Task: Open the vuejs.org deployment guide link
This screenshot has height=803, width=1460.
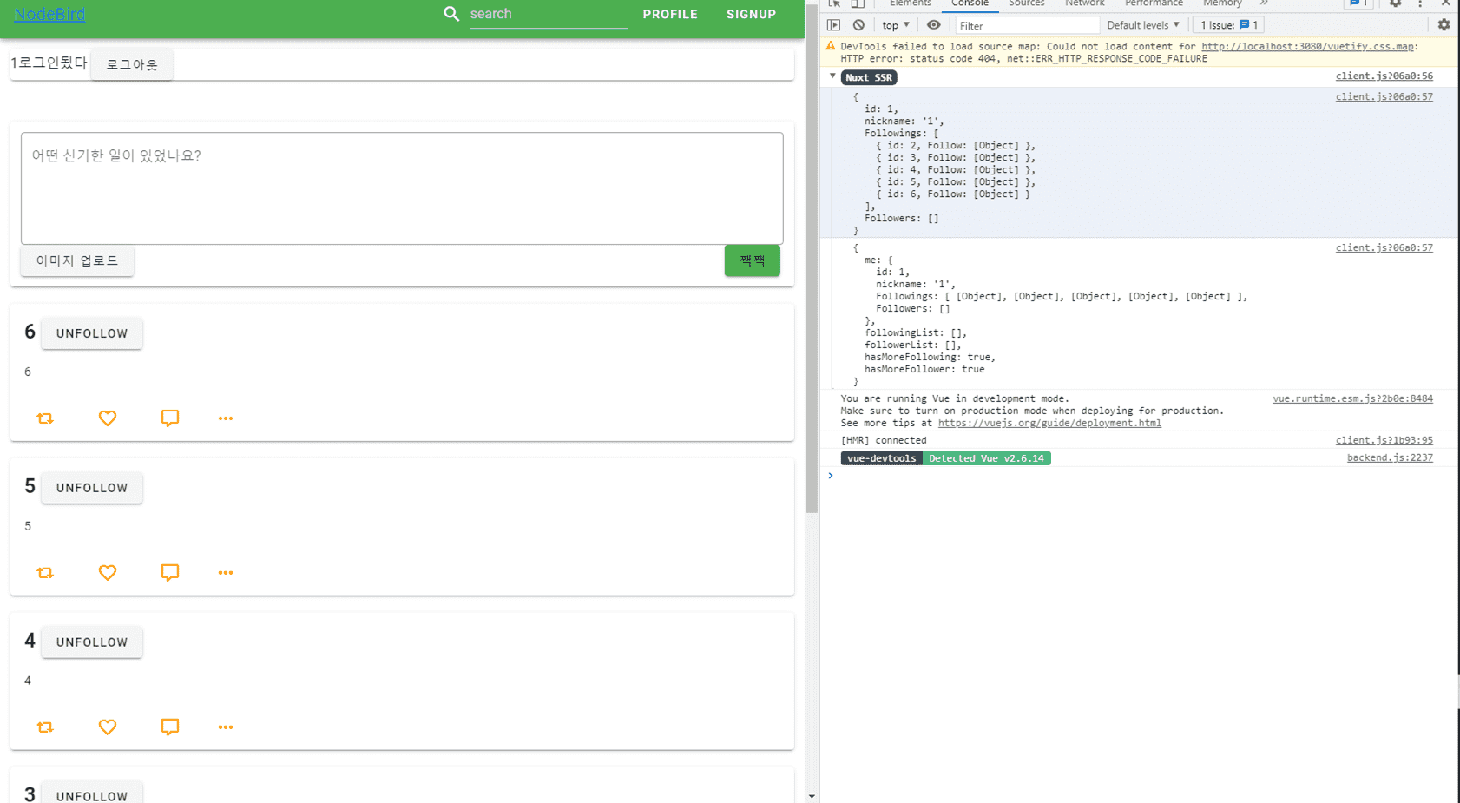Action: click(x=1049, y=423)
